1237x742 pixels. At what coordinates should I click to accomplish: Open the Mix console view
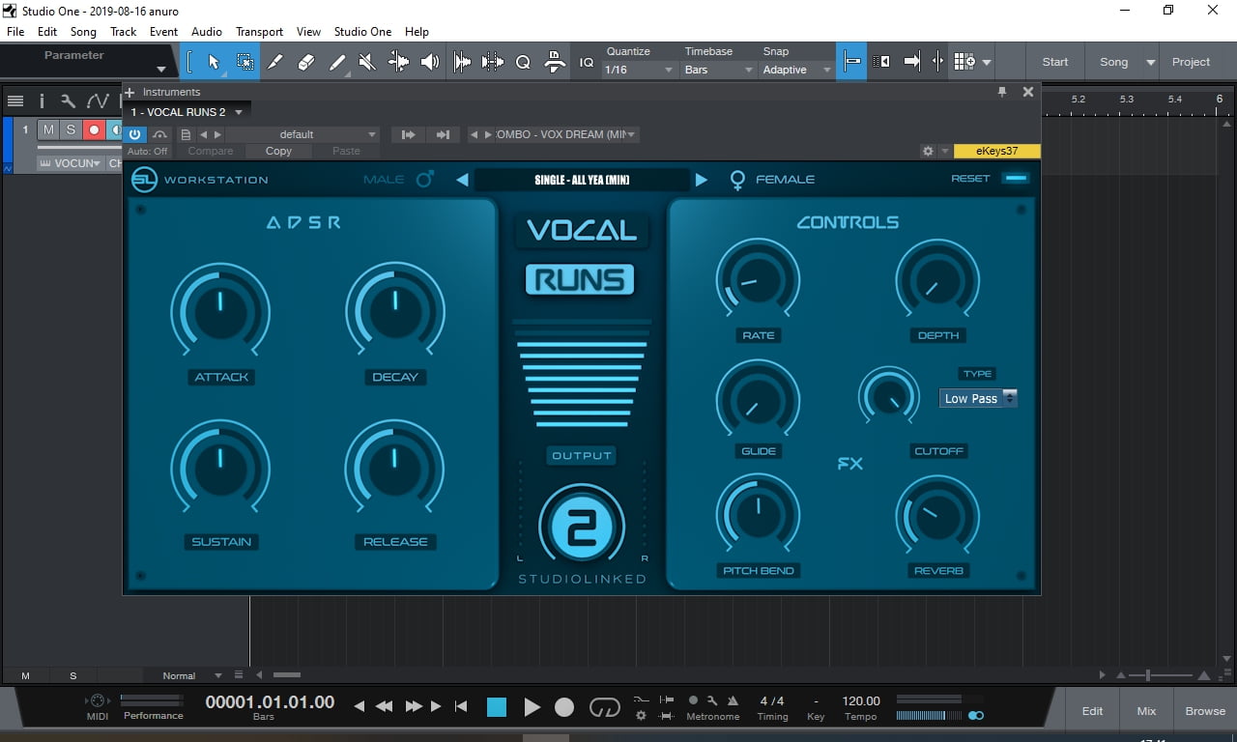click(1146, 711)
